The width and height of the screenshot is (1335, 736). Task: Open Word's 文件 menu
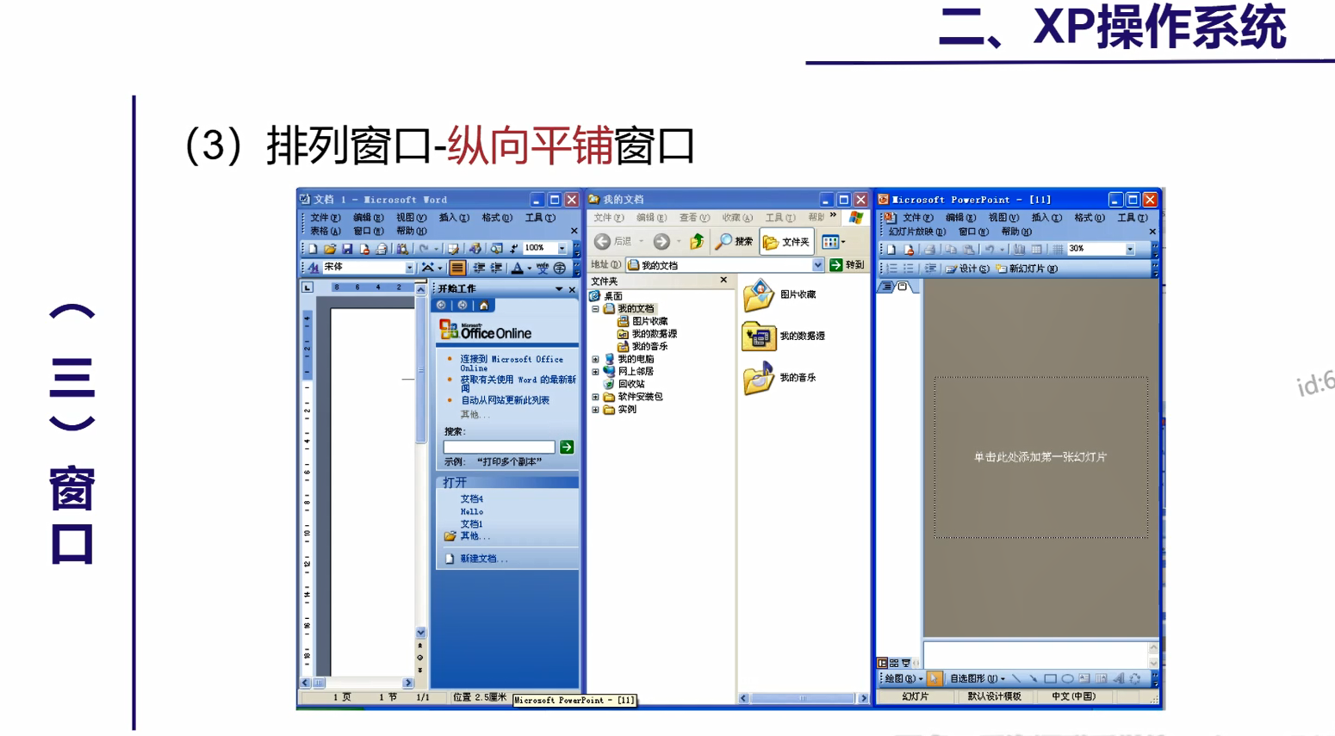pos(325,218)
